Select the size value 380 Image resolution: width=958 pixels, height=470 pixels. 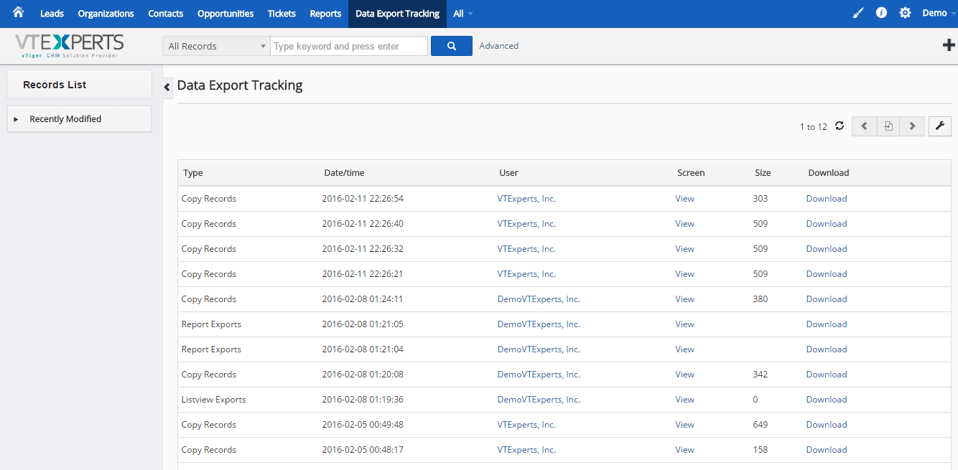(x=761, y=299)
